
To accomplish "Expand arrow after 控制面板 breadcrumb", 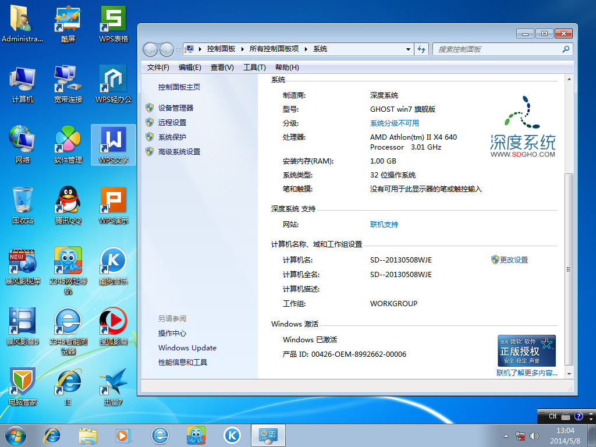I will point(242,49).
